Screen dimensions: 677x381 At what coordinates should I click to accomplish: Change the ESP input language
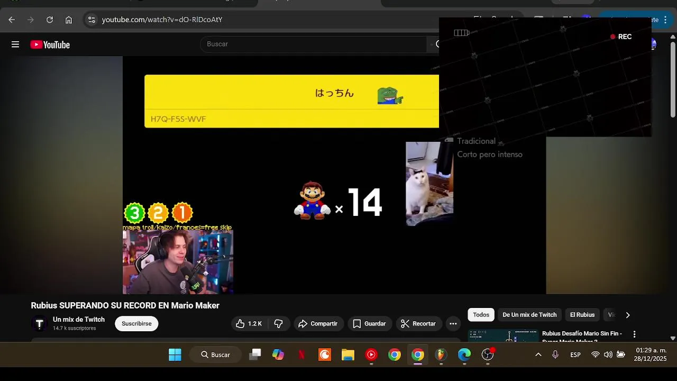575,355
